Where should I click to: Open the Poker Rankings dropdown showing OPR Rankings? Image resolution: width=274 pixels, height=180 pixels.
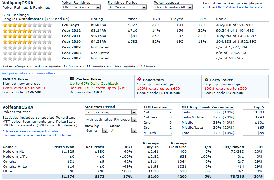pos(81,7)
